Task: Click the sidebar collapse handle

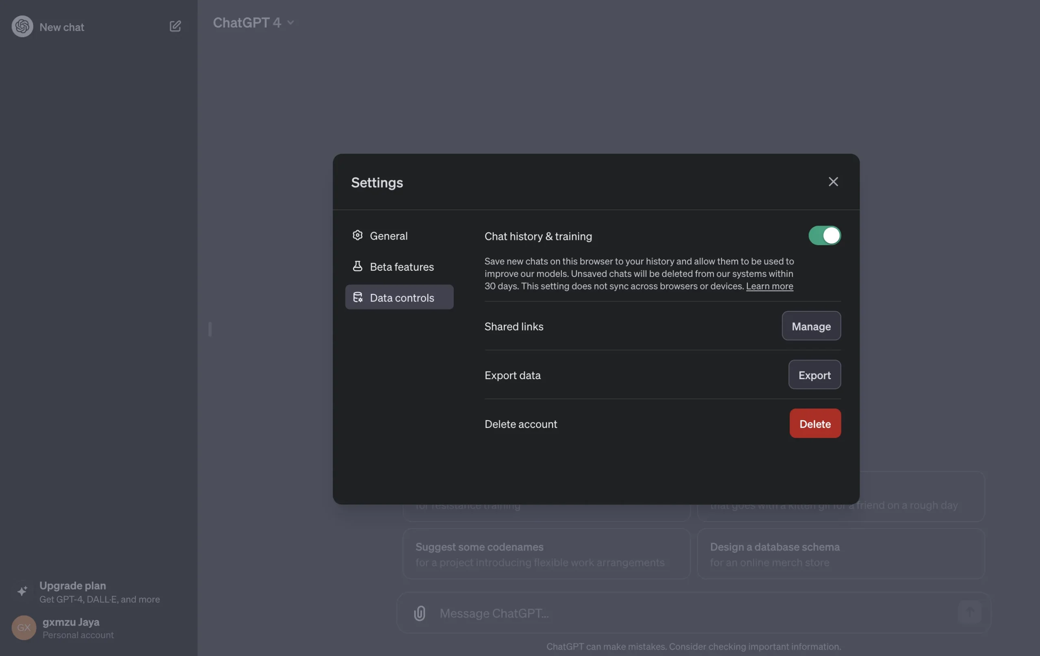Action: coord(210,329)
